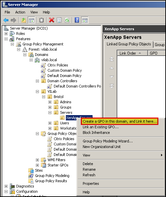Click the Roles node icon

(x=12, y=34)
